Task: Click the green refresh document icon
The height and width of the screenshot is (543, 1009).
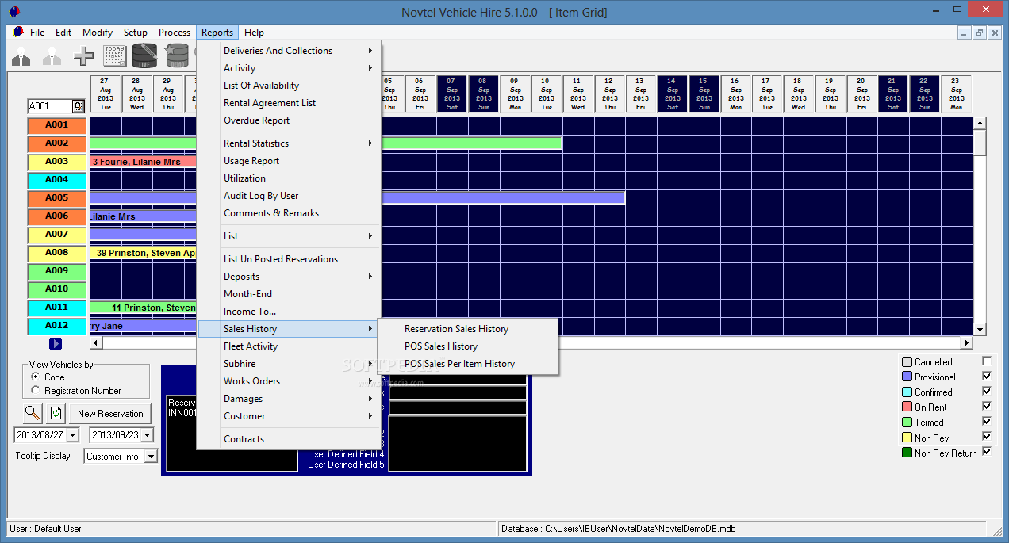Action: [56, 413]
